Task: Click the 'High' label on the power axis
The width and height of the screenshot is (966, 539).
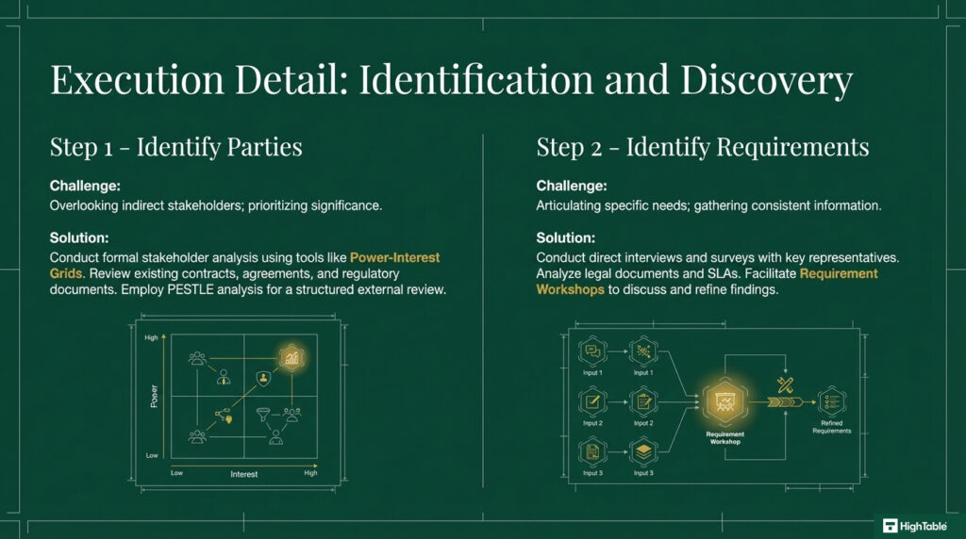Action: [152, 337]
